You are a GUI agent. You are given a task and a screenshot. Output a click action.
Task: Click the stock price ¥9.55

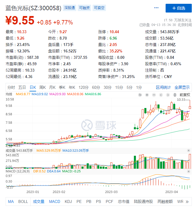tap(20, 20)
